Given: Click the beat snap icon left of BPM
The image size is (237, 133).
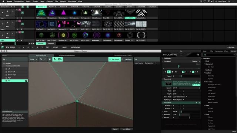Looking at the screenshot, I should pos(3,47).
